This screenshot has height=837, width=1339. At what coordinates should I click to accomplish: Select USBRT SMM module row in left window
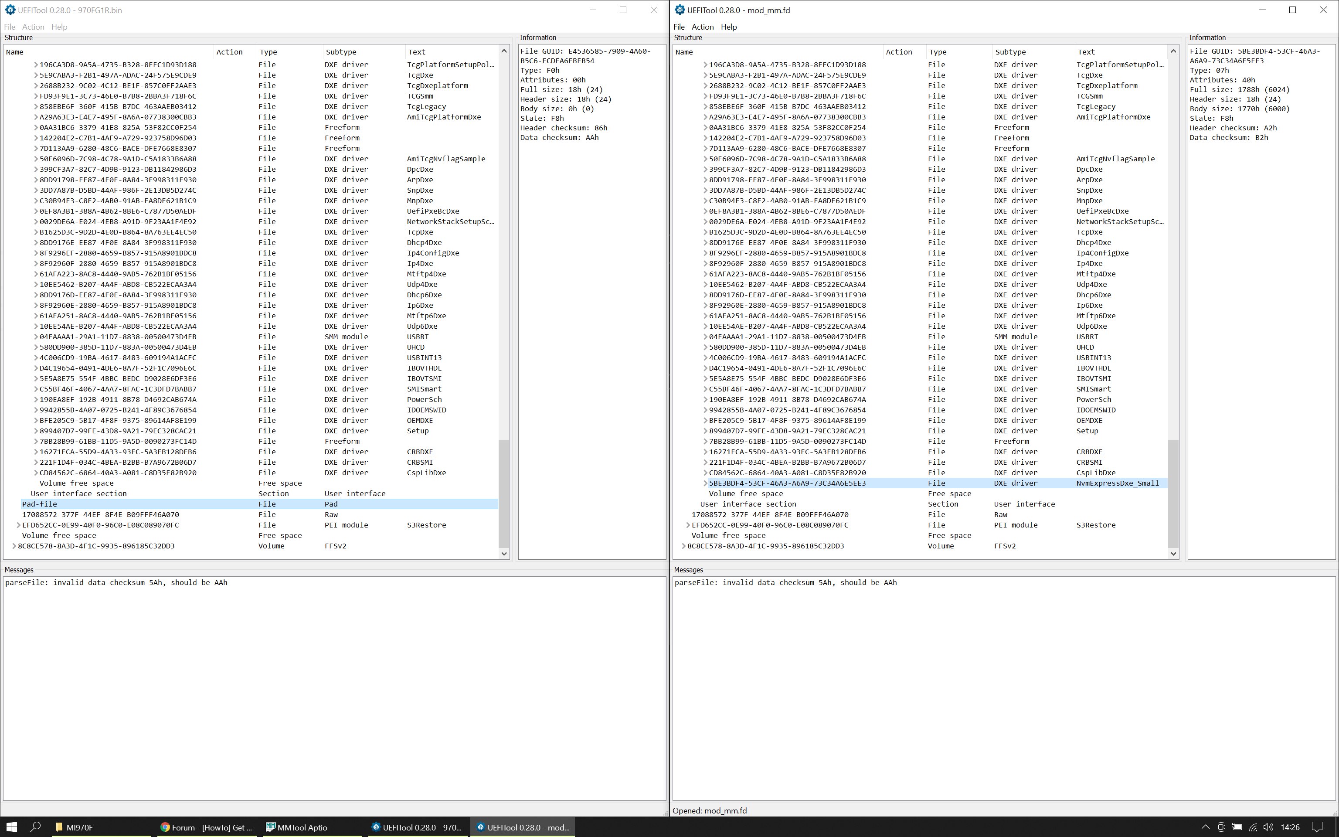coord(268,337)
